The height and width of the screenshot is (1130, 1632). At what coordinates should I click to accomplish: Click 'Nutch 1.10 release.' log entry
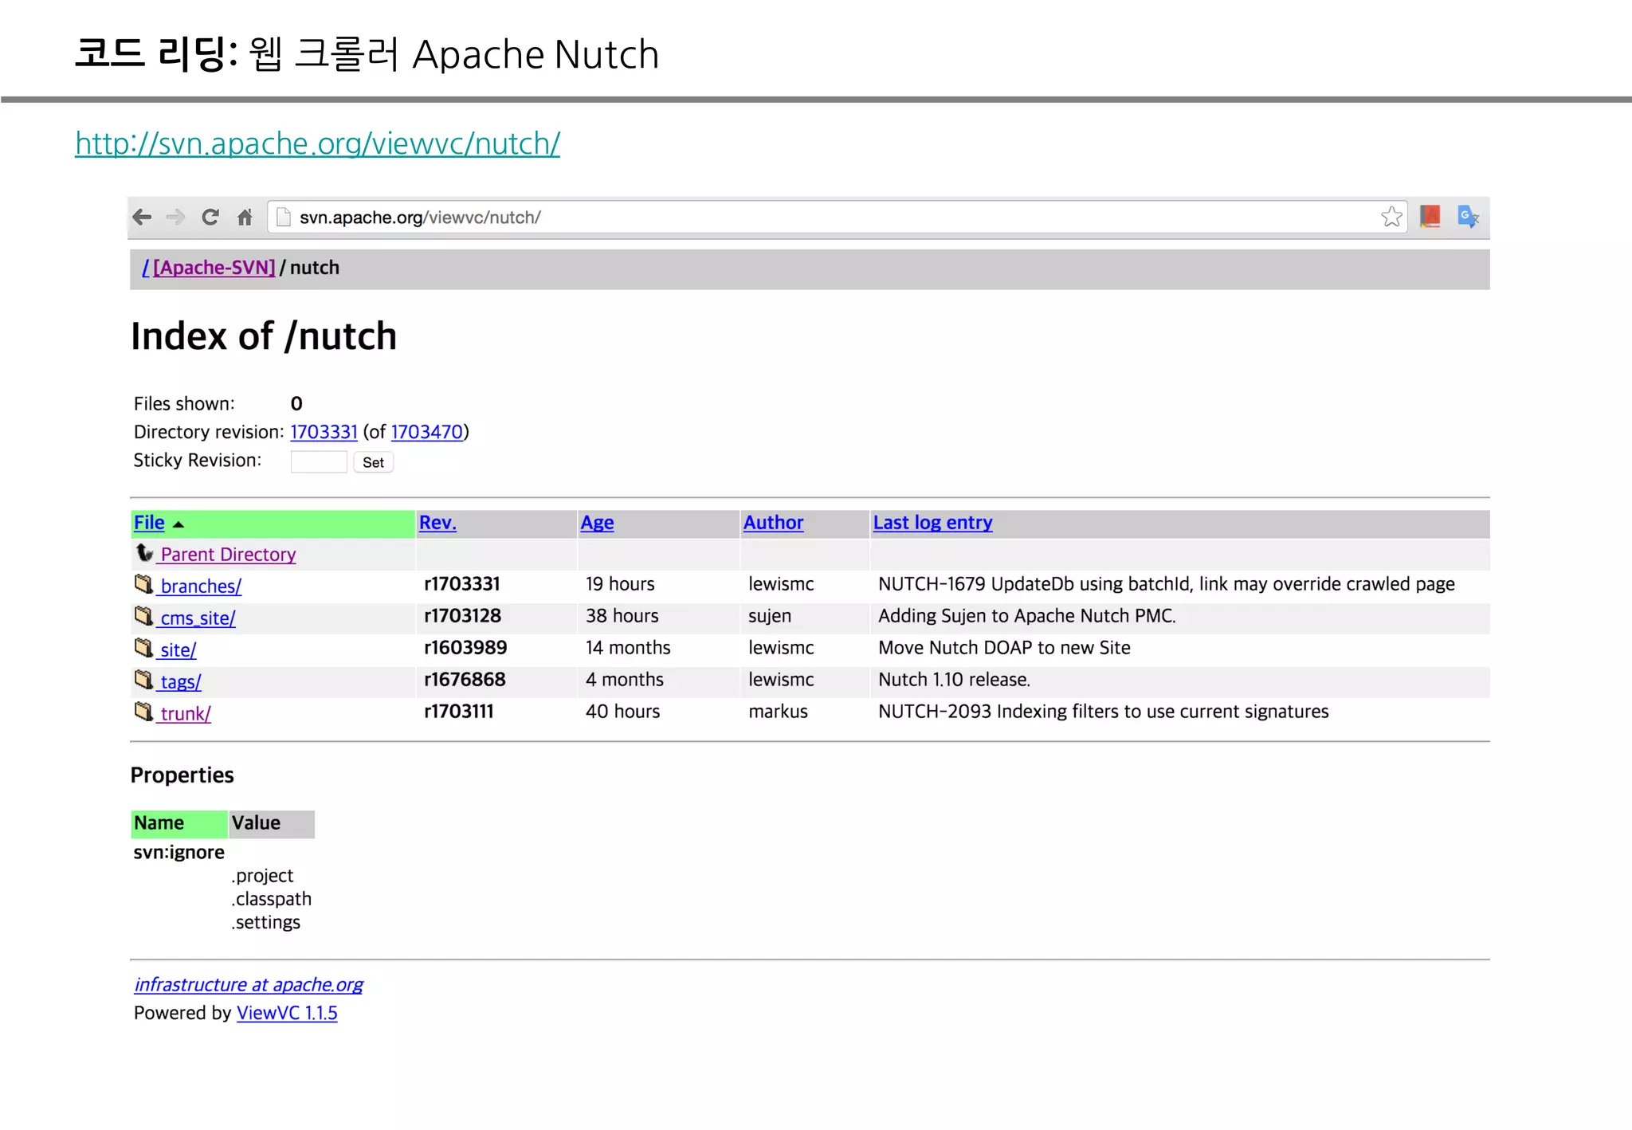point(954,680)
